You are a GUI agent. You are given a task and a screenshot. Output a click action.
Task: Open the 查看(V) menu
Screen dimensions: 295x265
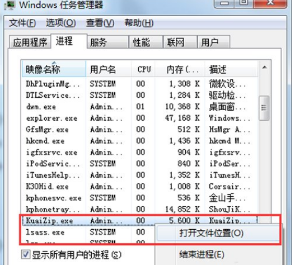point(100,23)
